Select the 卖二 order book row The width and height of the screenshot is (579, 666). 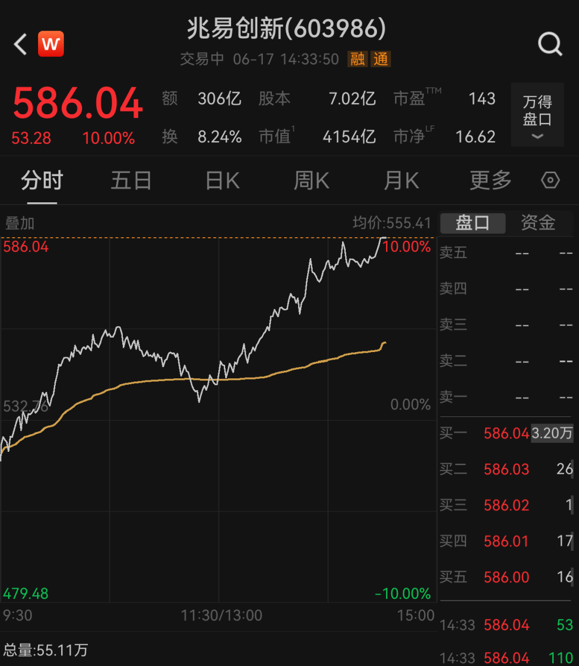tap(507, 361)
